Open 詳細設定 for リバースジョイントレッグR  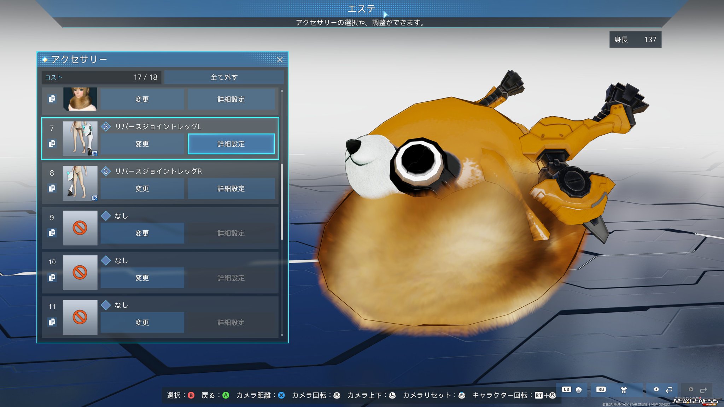[x=231, y=189]
